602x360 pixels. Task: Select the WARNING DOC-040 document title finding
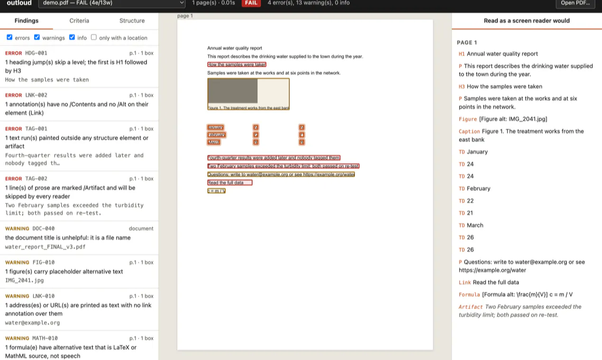coord(79,238)
